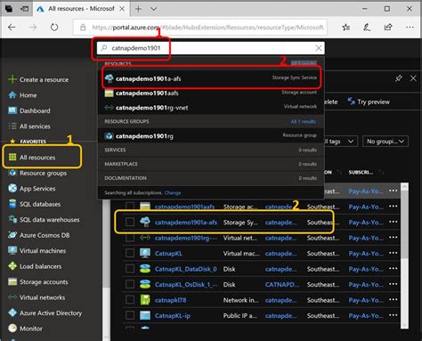The image size is (422, 341).
Task: See all resource groups results link
Action: [304, 121]
